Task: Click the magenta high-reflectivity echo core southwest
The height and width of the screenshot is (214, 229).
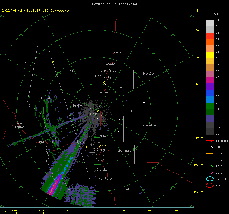Action: (x=54, y=186)
